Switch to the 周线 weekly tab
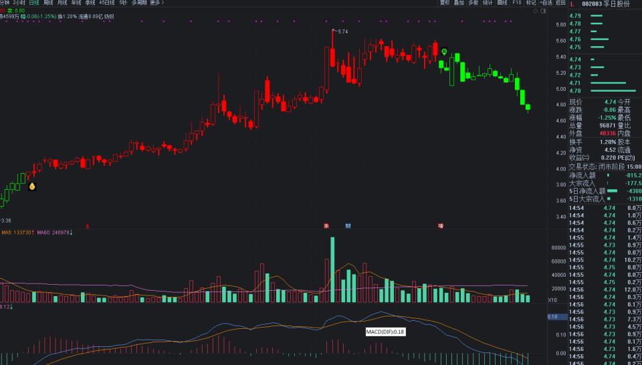 coord(48,3)
